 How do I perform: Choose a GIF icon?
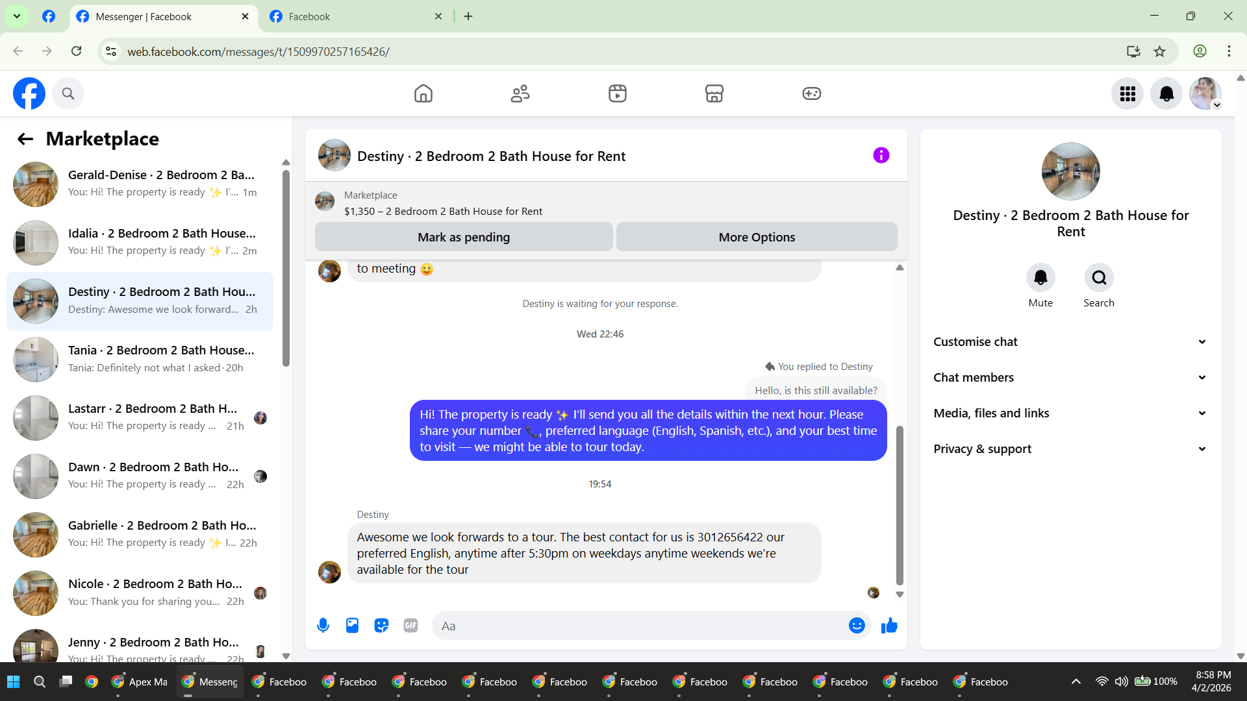coord(410,626)
